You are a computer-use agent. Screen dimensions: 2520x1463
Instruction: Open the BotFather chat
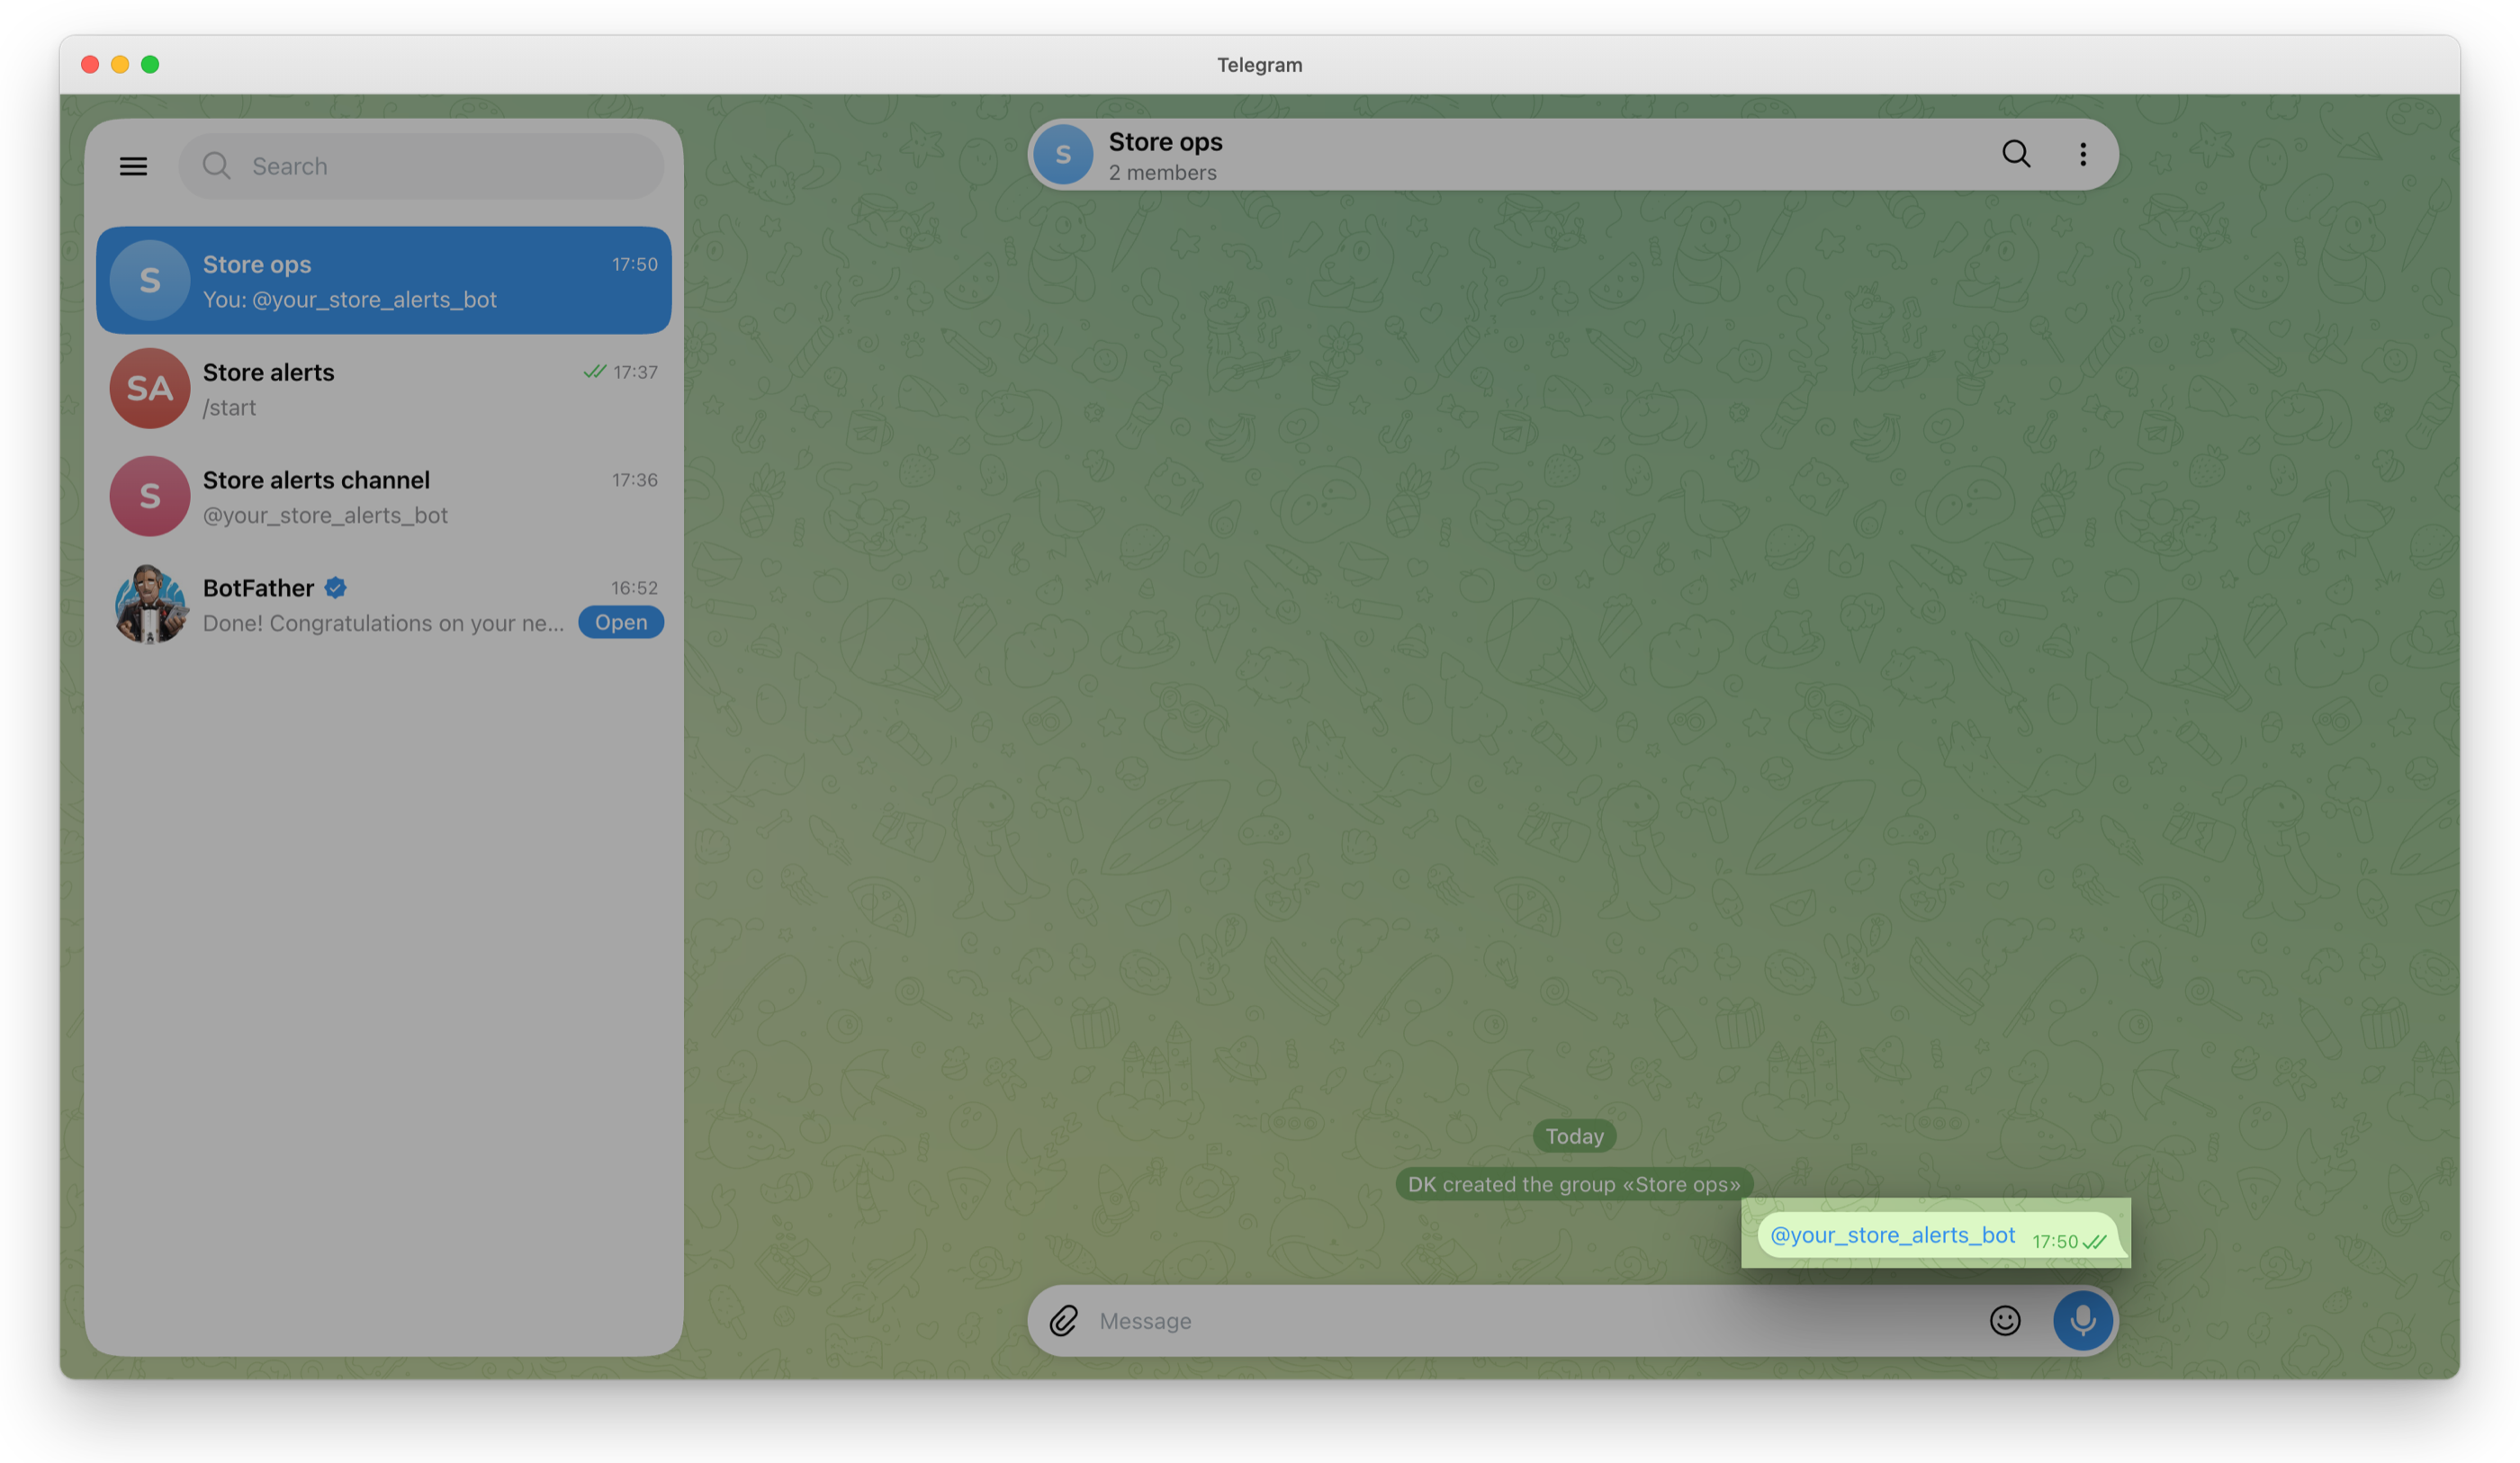click(x=383, y=604)
